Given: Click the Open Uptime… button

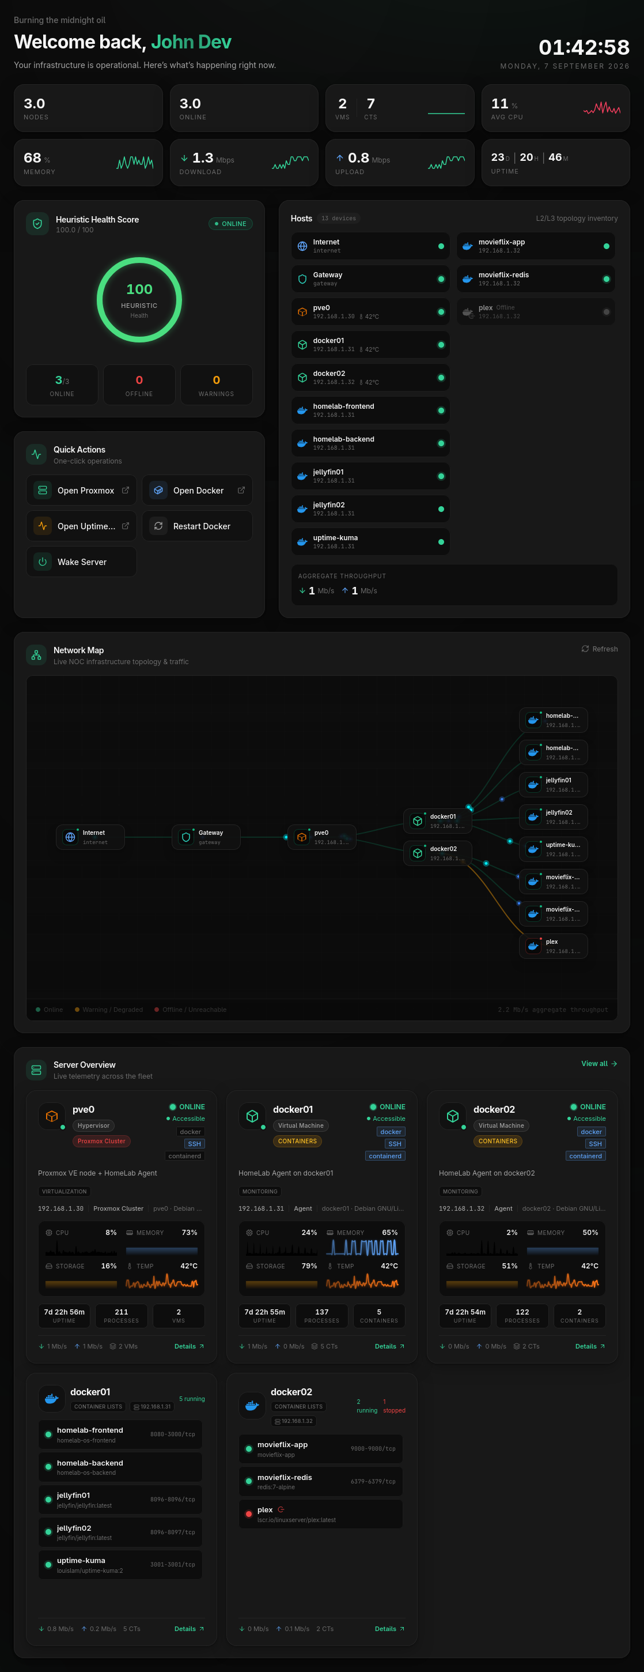Looking at the screenshot, I should click(x=81, y=526).
